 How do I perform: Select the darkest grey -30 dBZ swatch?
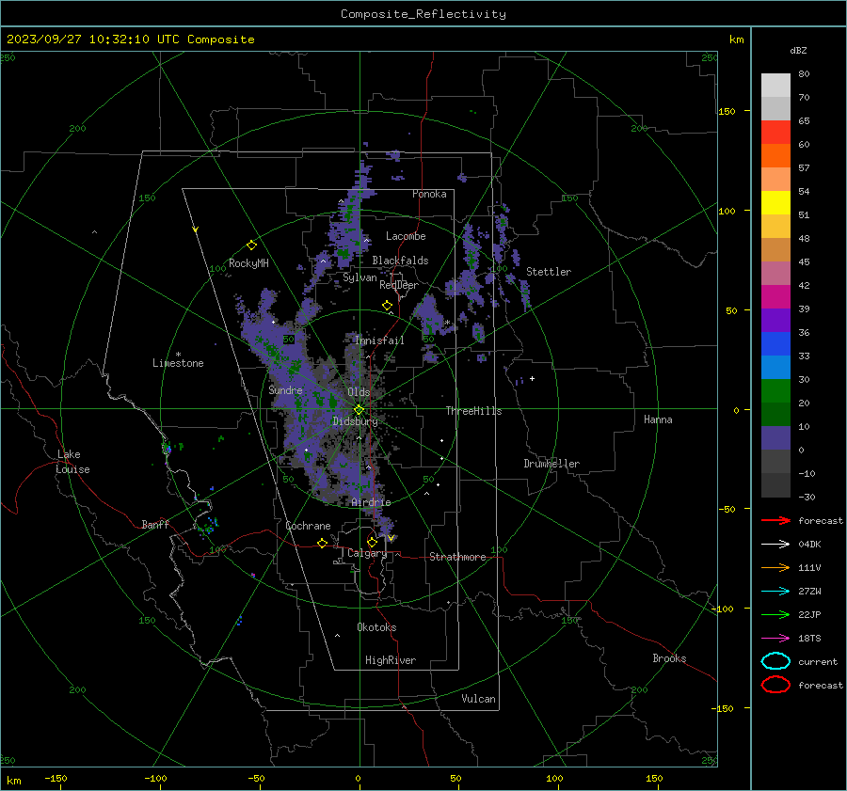(775, 485)
